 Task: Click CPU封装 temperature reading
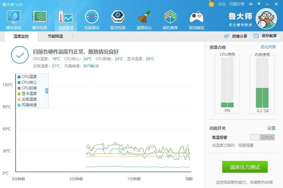[x=119, y=59]
